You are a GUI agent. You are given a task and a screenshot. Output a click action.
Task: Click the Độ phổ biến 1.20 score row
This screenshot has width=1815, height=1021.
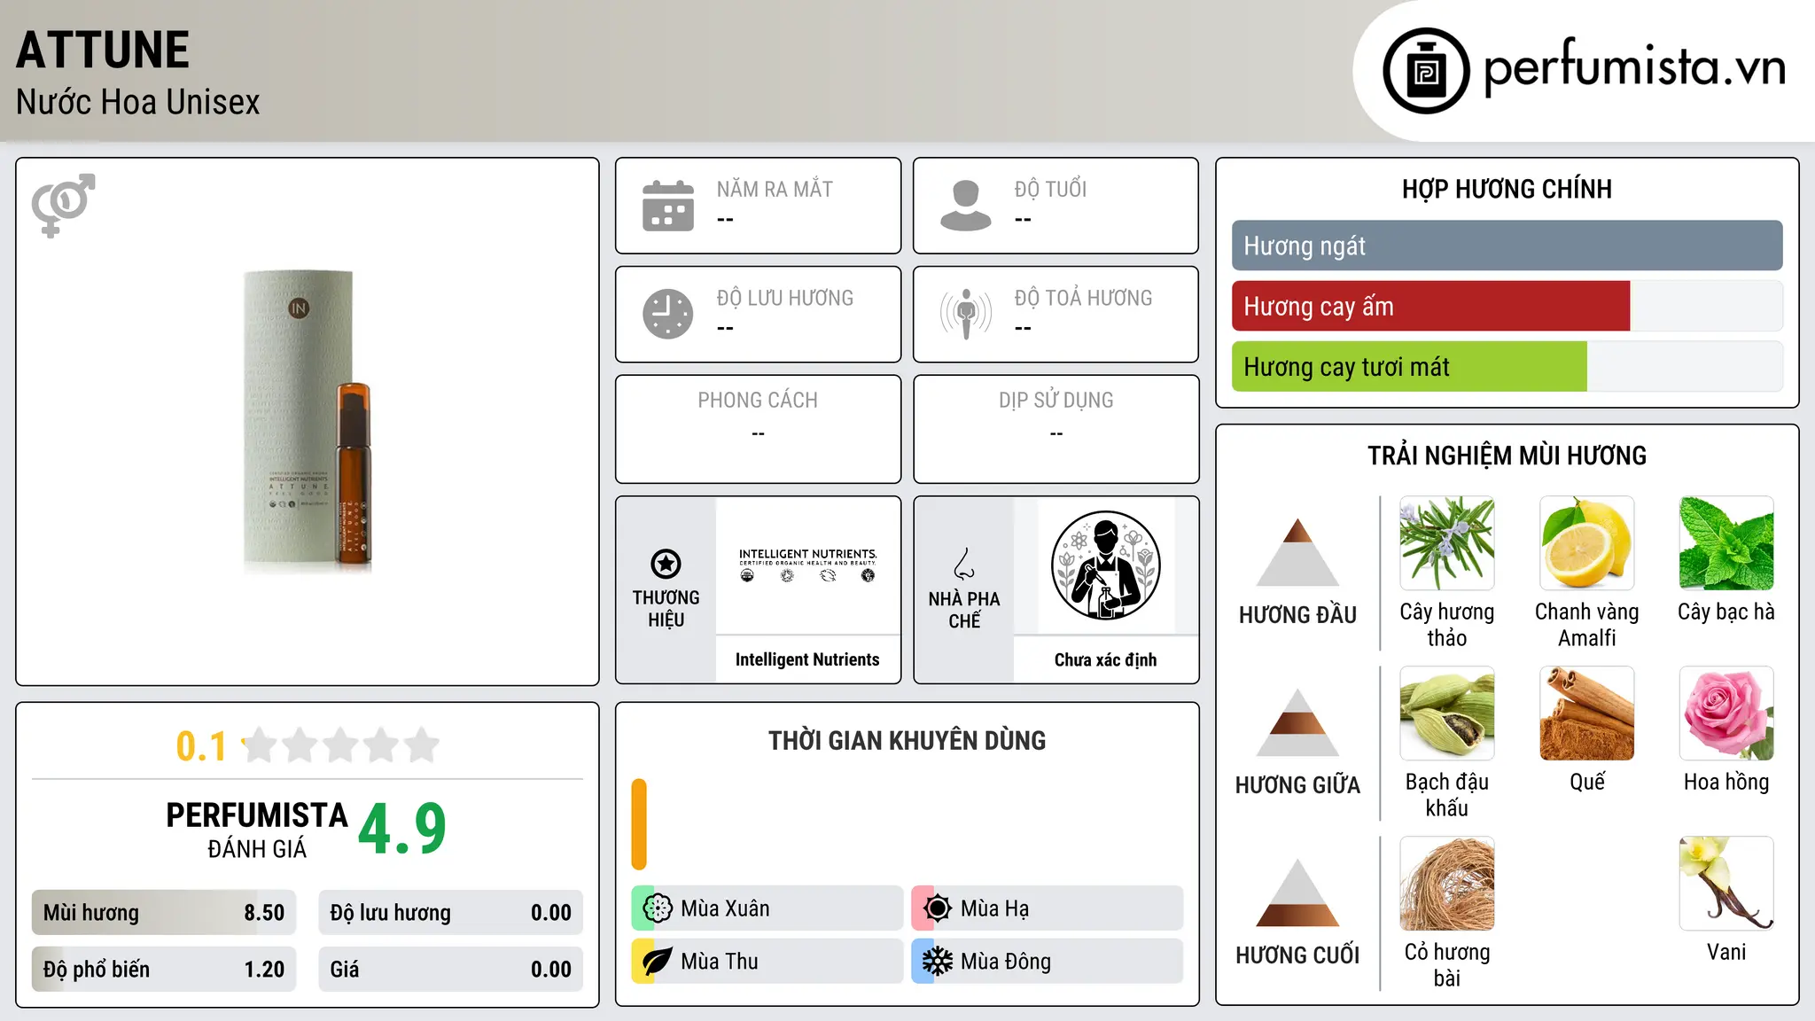click(164, 970)
